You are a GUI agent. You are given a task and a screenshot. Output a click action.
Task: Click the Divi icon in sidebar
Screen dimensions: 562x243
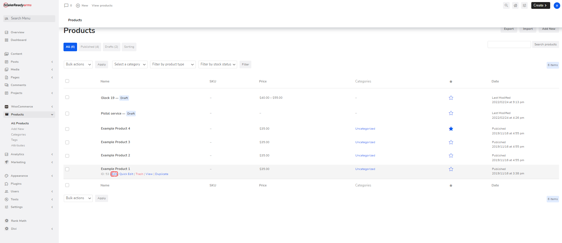(6, 229)
